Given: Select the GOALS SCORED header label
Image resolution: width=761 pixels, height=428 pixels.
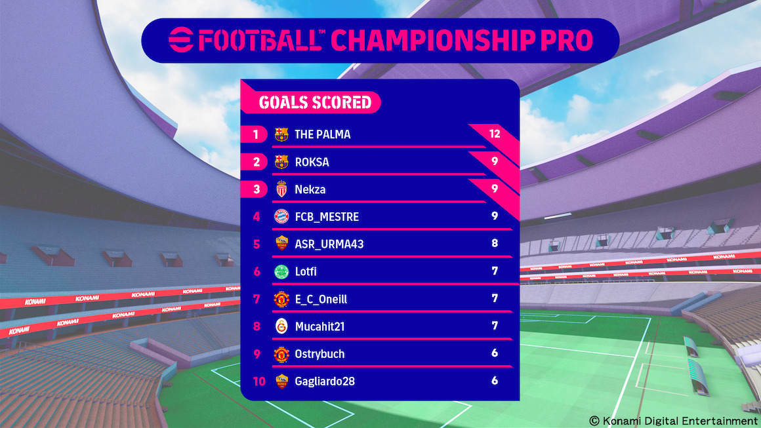Looking at the screenshot, I should [x=315, y=102].
